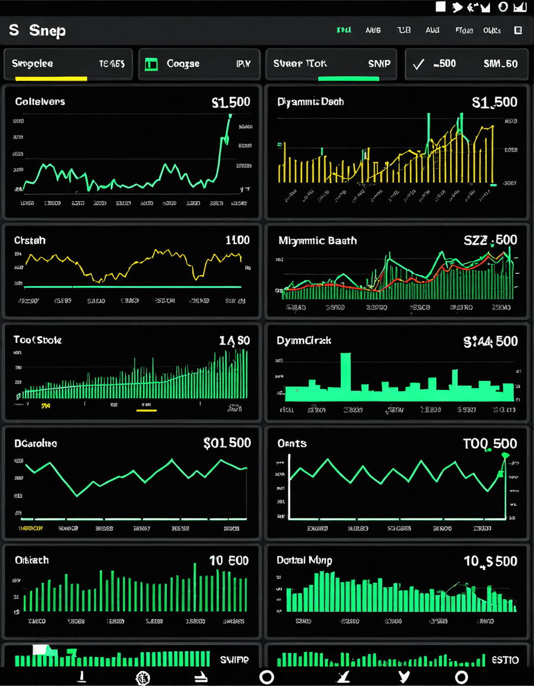
Task: Click the circle icon in the top status bar
Action: pyautogui.click(x=504, y=7)
